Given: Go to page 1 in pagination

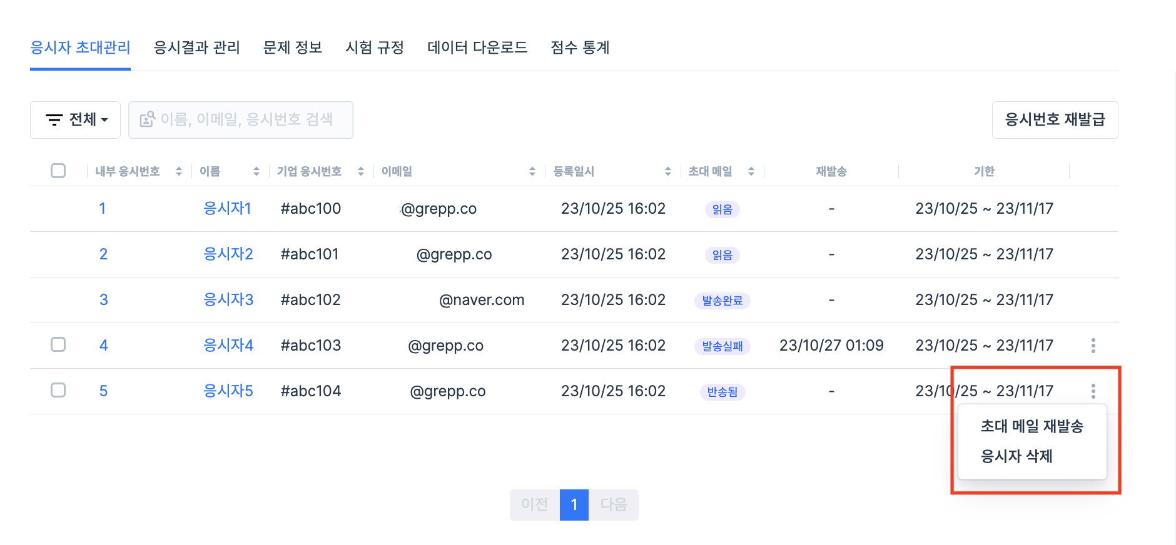Looking at the screenshot, I should [574, 504].
